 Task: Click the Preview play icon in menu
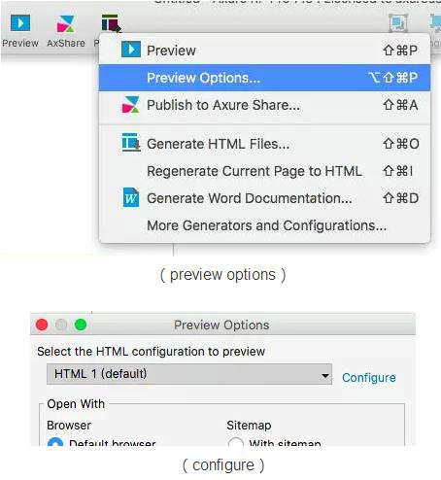click(131, 50)
